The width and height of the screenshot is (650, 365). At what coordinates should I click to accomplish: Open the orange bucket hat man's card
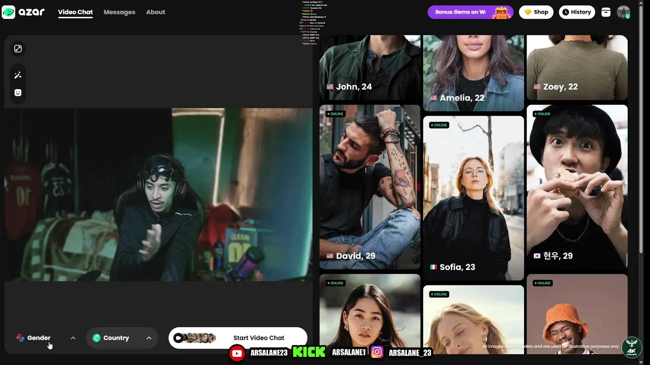(x=577, y=314)
